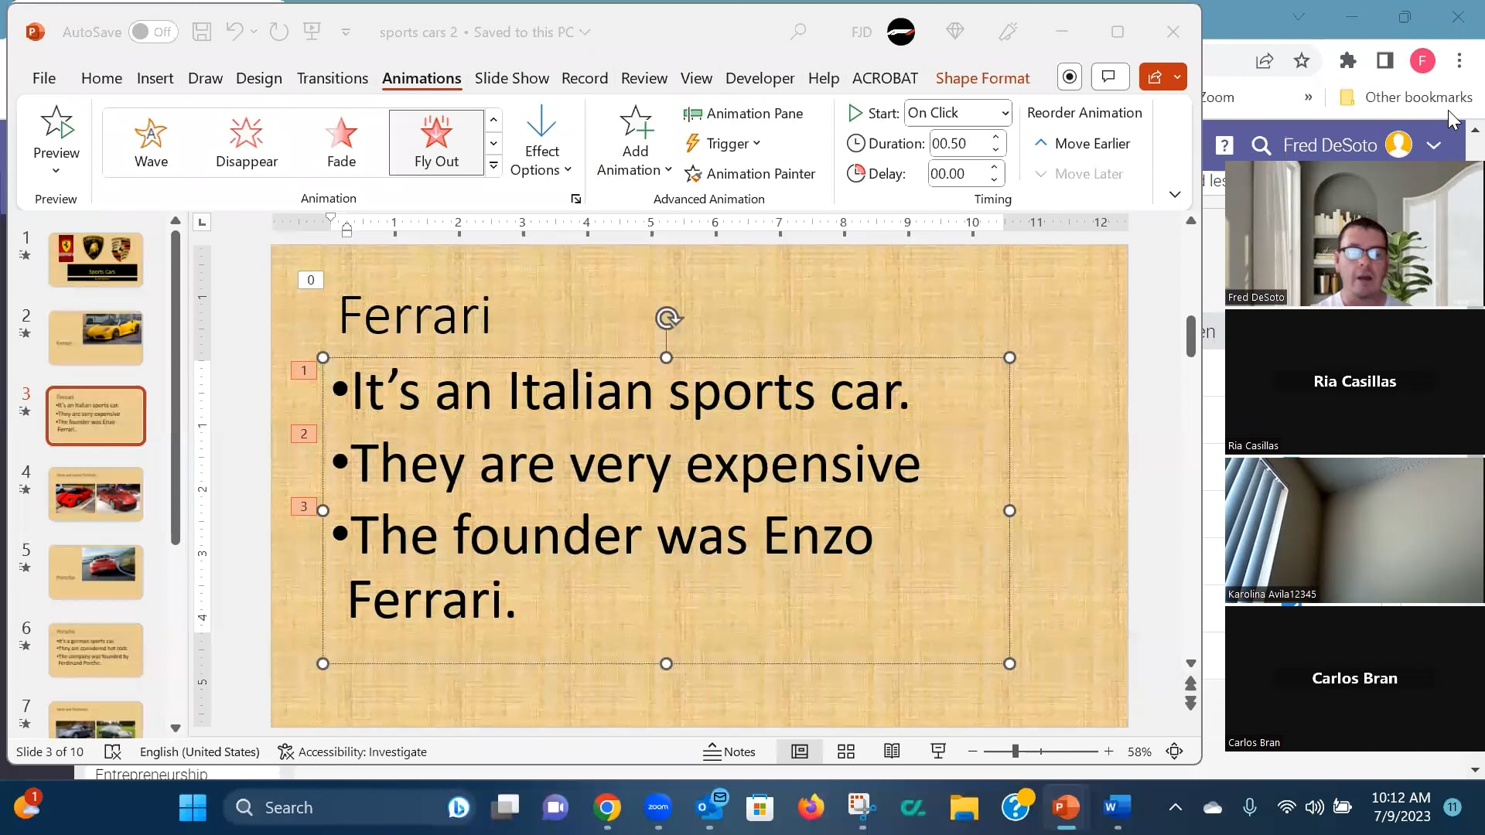The width and height of the screenshot is (1485, 835).
Task: Select the Fade animation effect
Action: [x=341, y=142]
